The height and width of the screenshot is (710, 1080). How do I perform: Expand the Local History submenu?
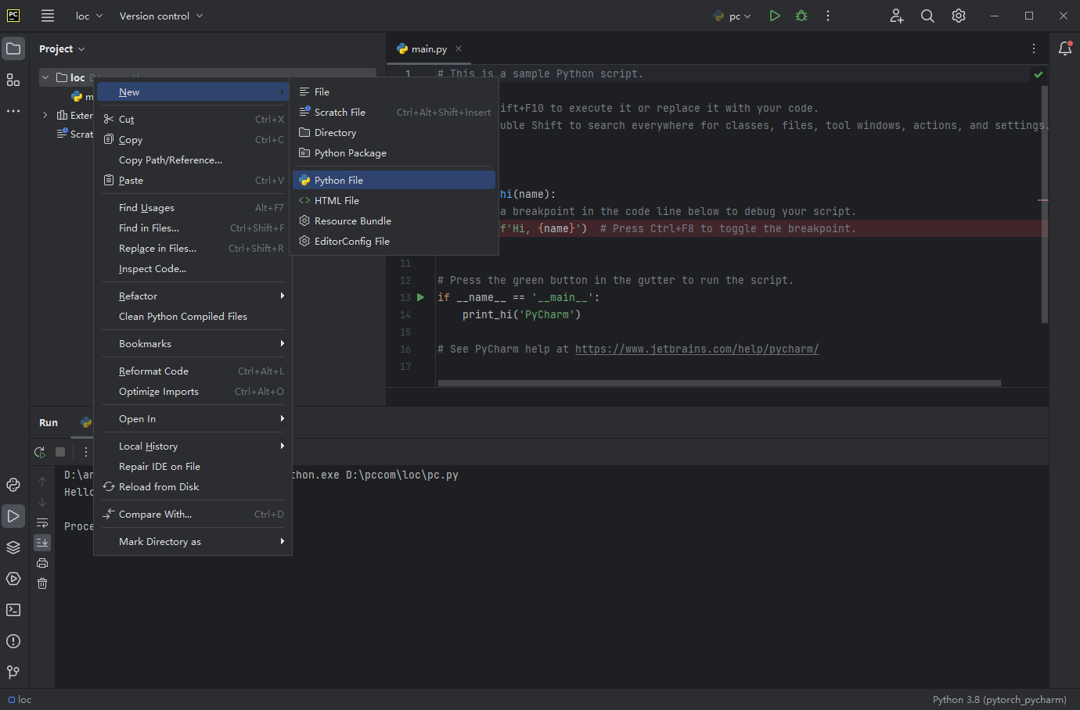(x=193, y=446)
